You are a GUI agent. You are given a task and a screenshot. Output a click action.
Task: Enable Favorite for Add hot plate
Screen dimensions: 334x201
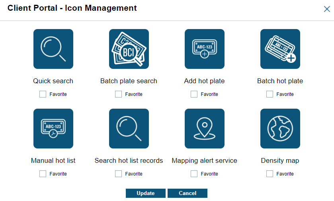194,94
